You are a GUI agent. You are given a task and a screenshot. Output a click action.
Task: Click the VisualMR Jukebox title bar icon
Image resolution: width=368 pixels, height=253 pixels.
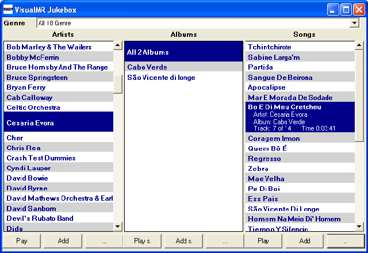[9, 10]
